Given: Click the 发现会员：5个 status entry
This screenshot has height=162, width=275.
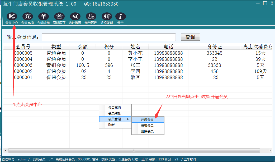Looking at the screenshot, I should point(43,159).
